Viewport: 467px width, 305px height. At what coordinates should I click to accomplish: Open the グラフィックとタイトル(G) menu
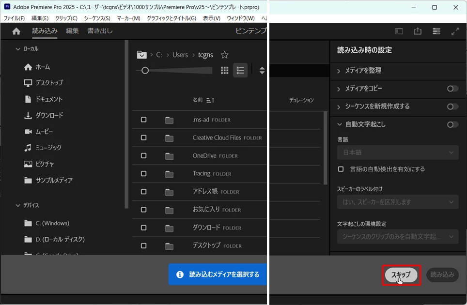tap(171, 18)
